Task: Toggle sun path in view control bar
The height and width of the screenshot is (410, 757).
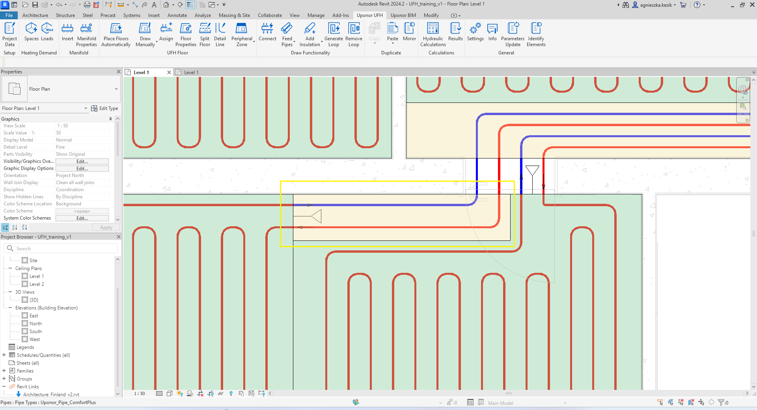Action: (x=180, y=393)
